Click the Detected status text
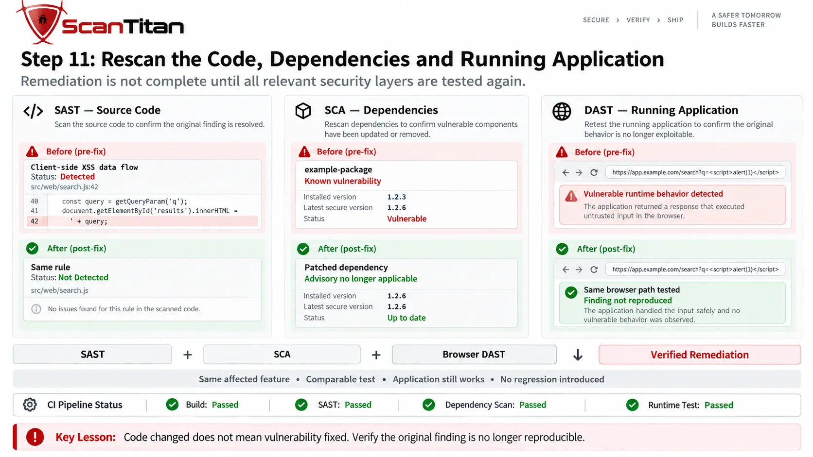The width and height of the screenshot is (813, 457). (77, 177)
